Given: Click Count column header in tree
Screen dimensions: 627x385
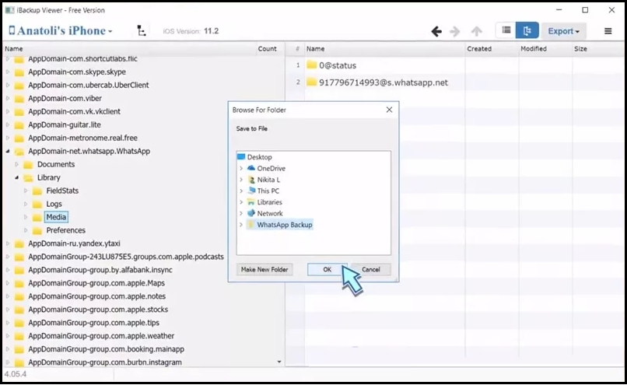Looking at the screenshot, I should point(267,49).
